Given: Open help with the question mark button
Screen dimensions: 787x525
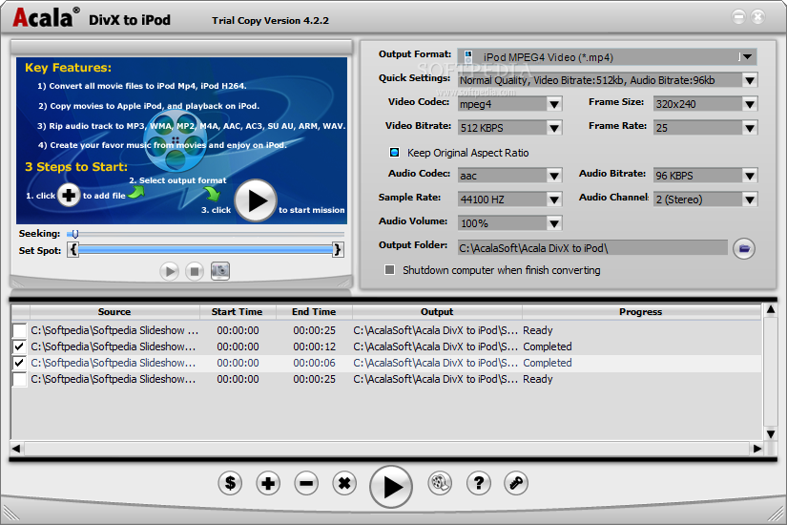Looking at the screenshot, I should [x=478, y=483].
